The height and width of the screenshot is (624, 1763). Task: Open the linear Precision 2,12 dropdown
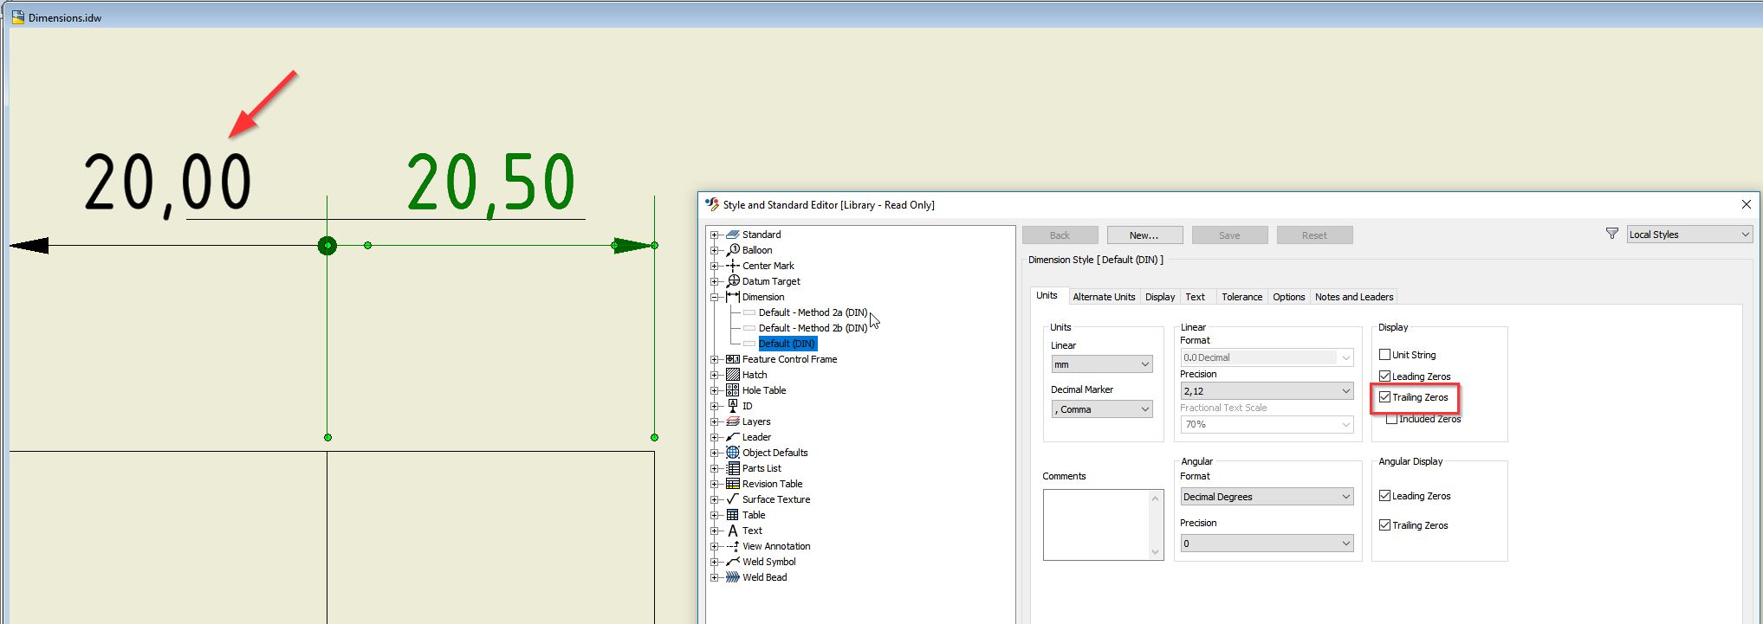[x=1266, y=391]
